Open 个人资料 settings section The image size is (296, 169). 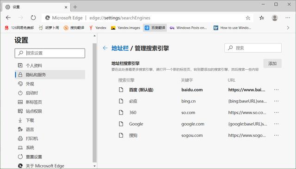coord(50,66)
